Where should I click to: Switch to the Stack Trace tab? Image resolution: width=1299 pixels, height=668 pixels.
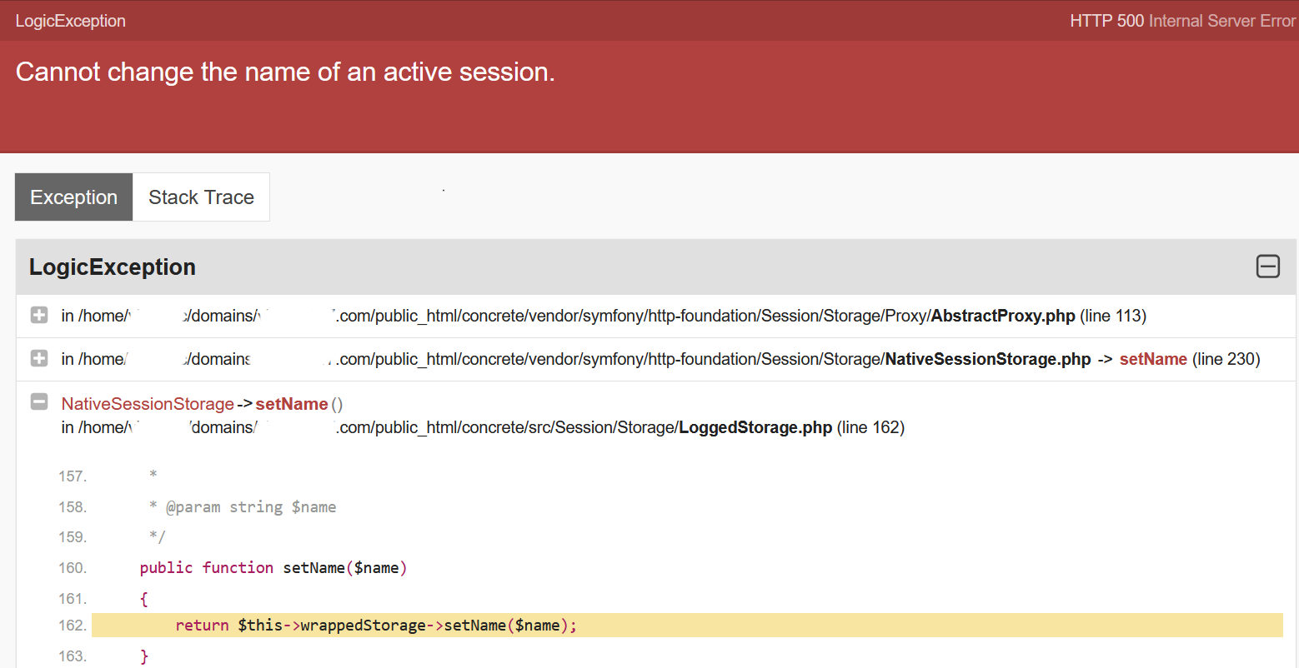point(201,197)
